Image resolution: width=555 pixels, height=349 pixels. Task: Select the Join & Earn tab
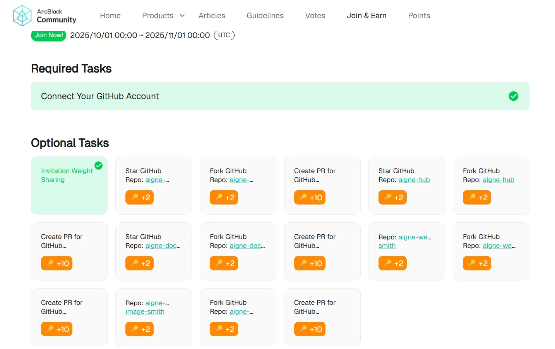(x=367, y=15)
